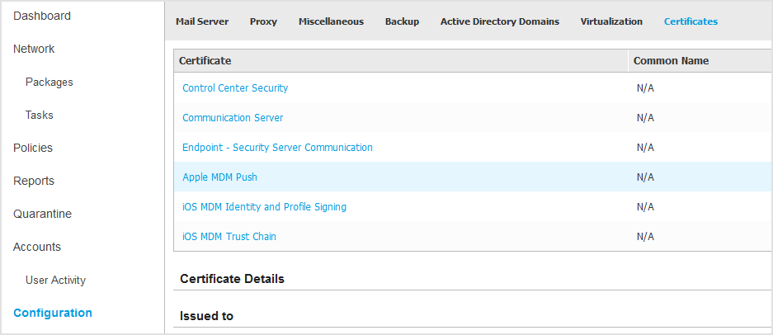Open the Communication Server certificate
Viewport: 773px width, 335px height.
[233, 118]
